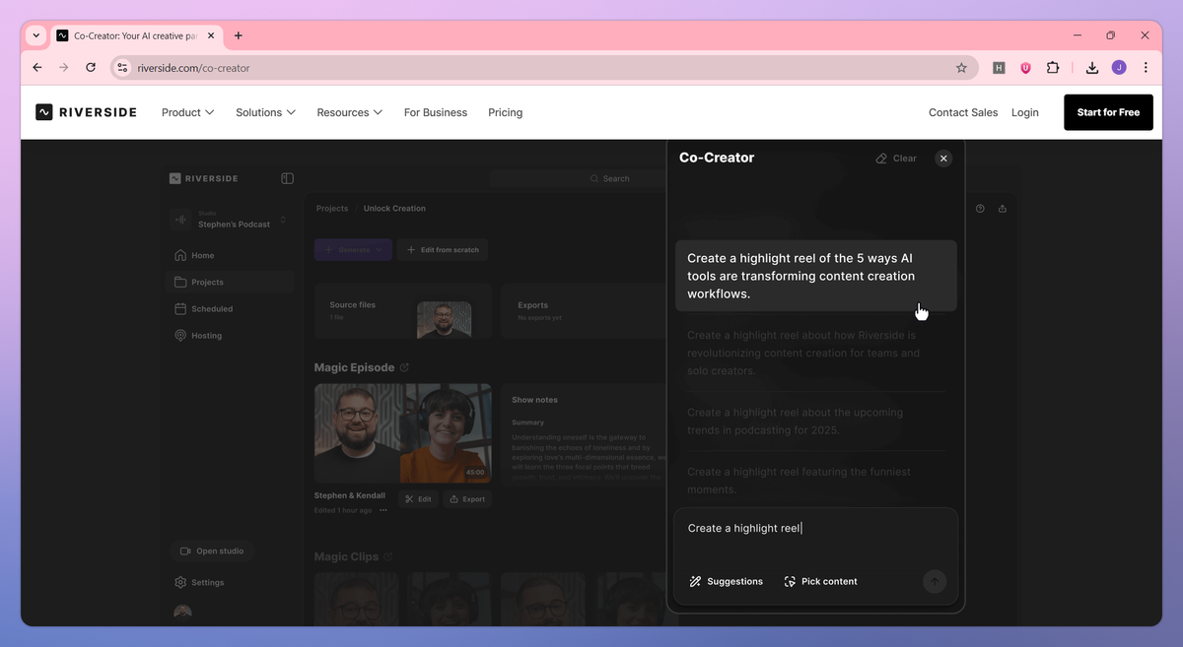The height and width of the screenshot is (647, 1183).
Task: Select the podcasting trends 2025 suggestion
Action: 816,421
